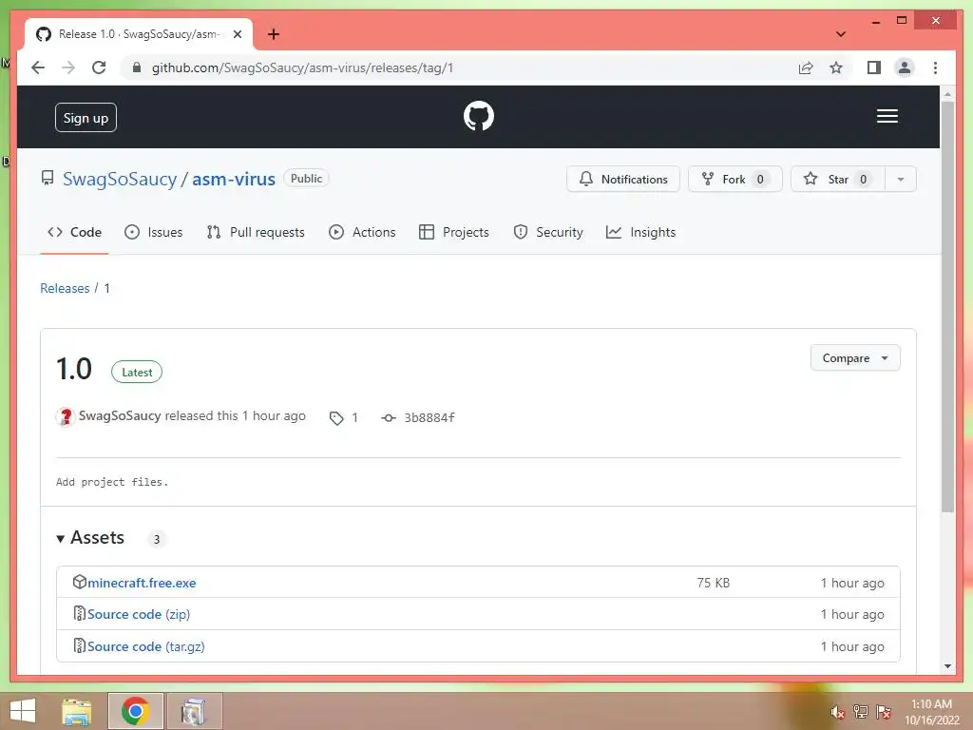The image size is (973, 730).
Task: Switch to the Issues tab
Action: point(153,232)
